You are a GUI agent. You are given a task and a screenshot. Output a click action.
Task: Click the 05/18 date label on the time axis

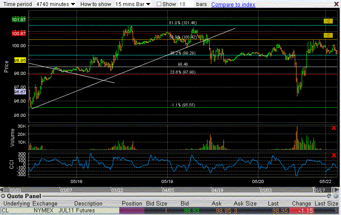point(76,181)
